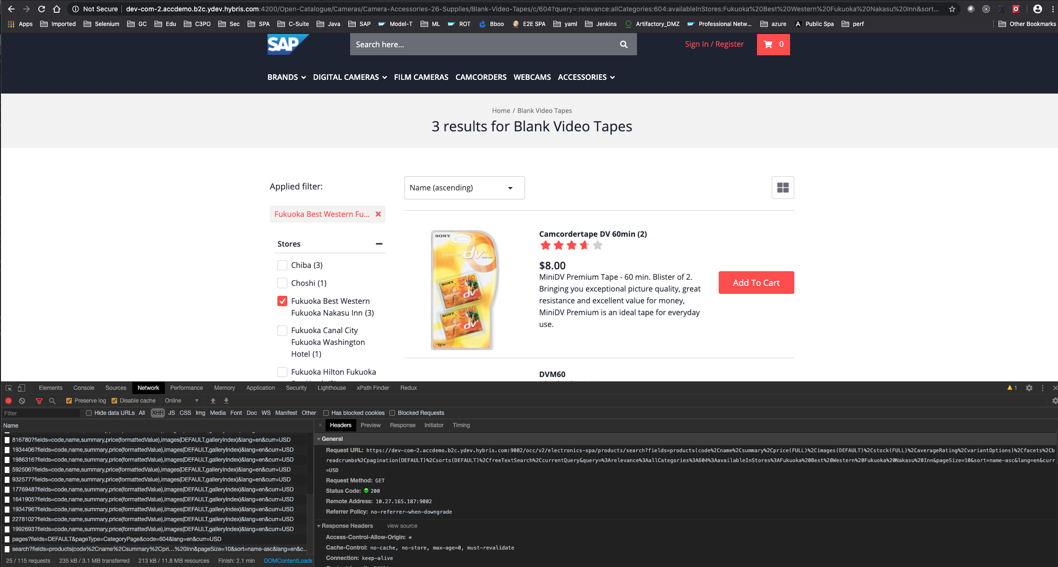Open the network request filter funnel
The image size is (1058, 567).
click(x=39, y=400)
